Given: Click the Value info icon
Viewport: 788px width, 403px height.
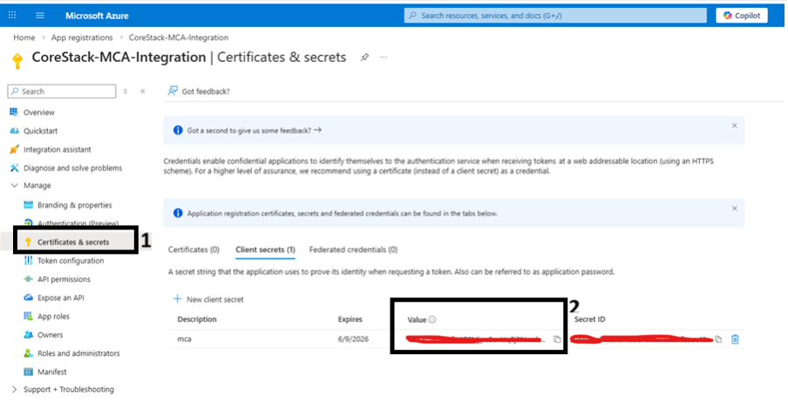Looking at the screenshot, I should (x=432, y=320).
